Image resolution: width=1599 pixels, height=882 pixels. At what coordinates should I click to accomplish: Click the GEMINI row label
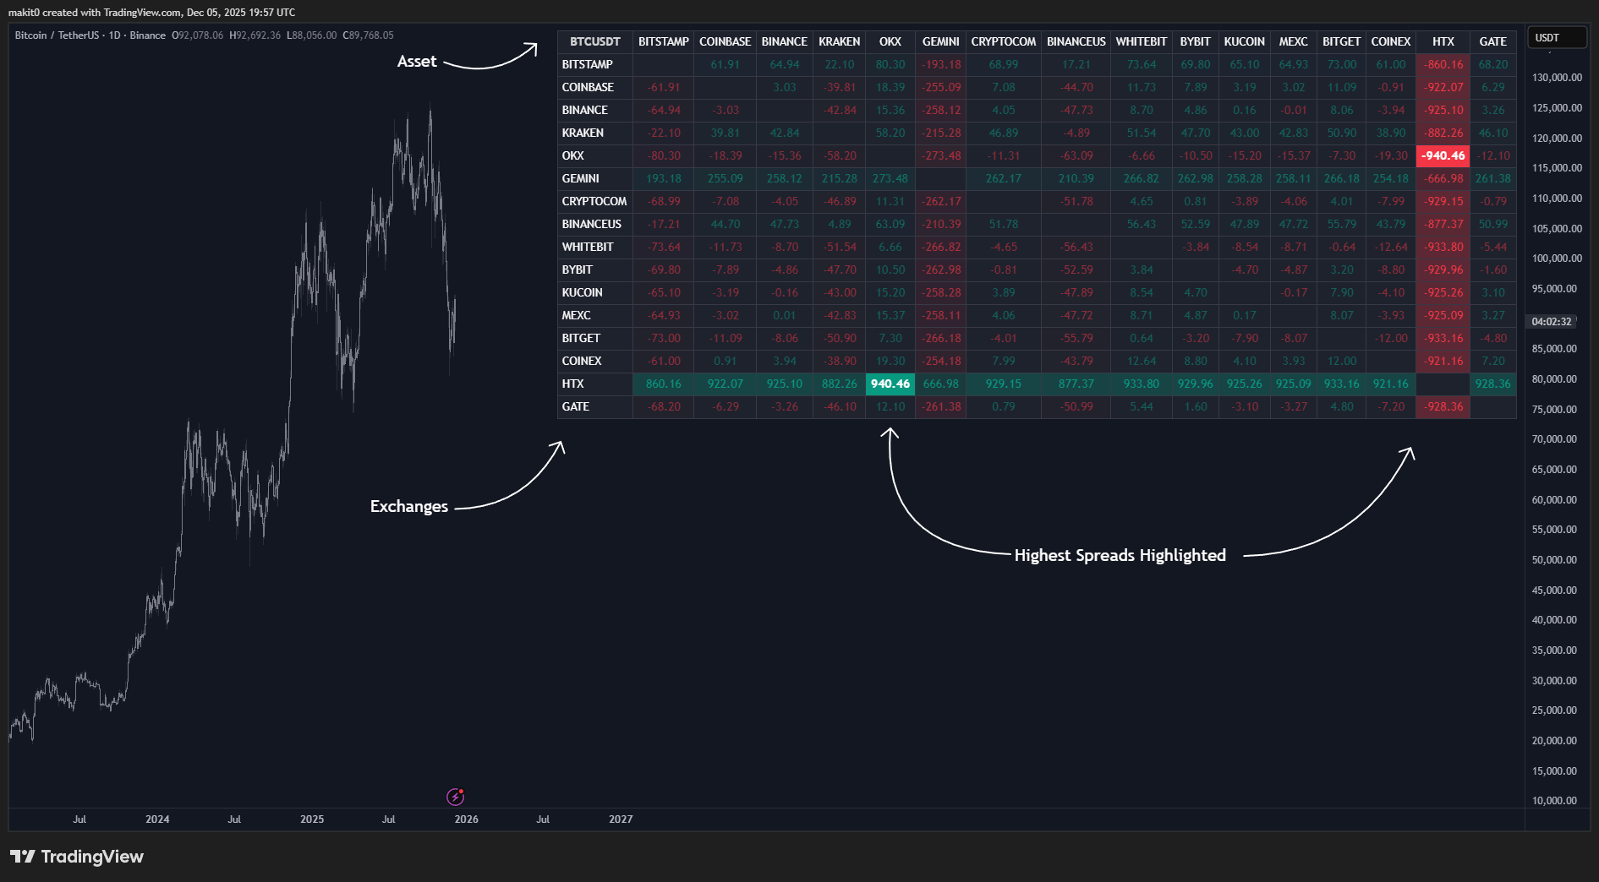tap(595, 178)
